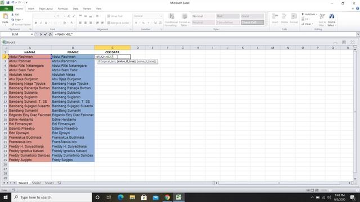Toggle Italic formatting
The width and height of the screenshot is (360, 202).
[41, 23]
